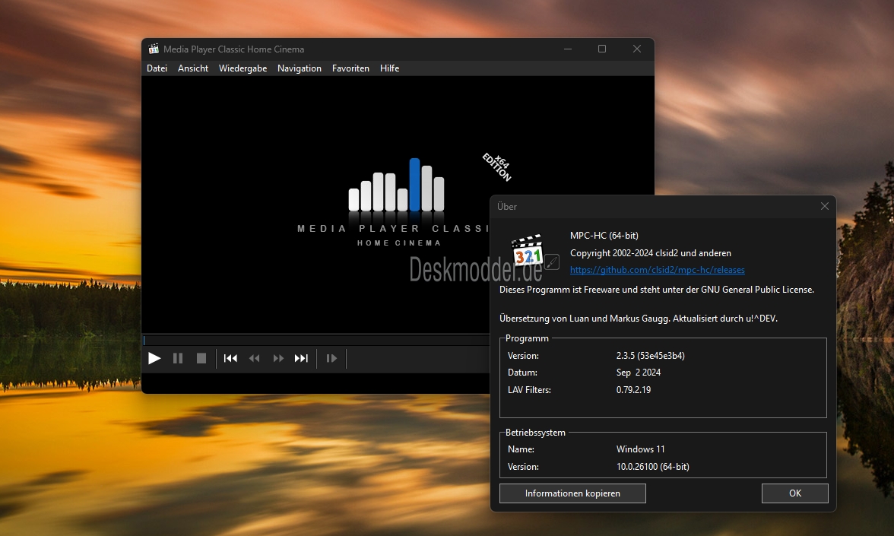This screenshot has height=536, width=894.
Task: Click the Copyright 2002-2024 clsid2 line
Action: [x=651, y=253]
